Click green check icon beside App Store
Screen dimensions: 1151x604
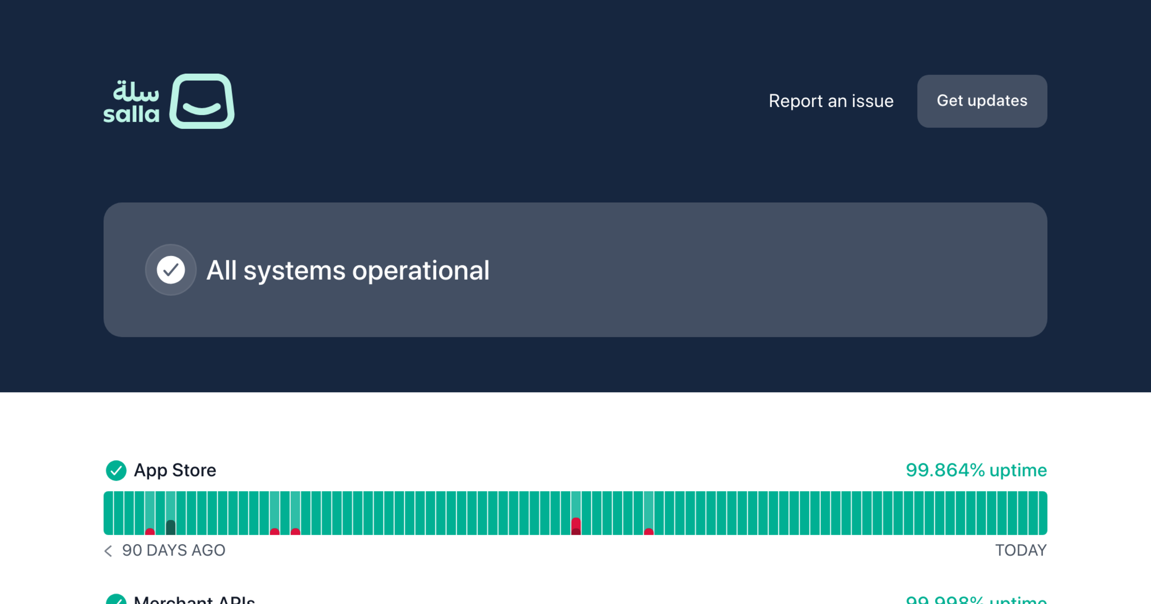(116, 470)
